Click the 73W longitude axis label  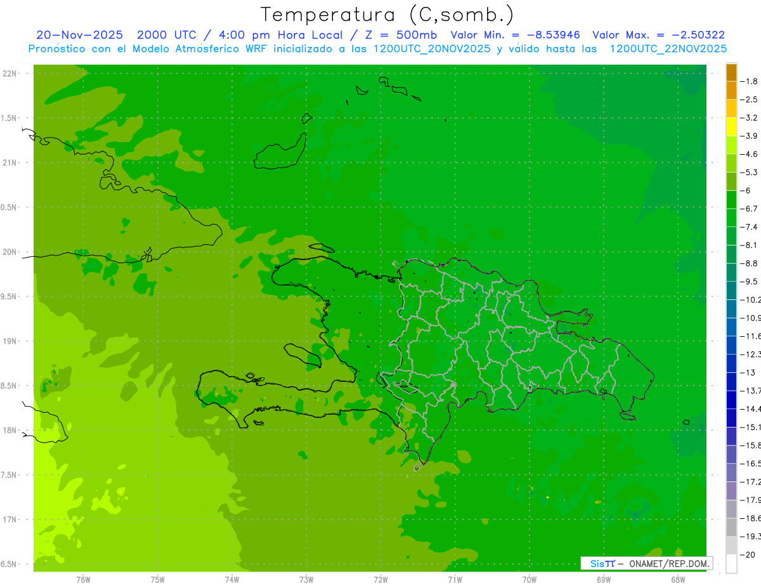point(306,579)
